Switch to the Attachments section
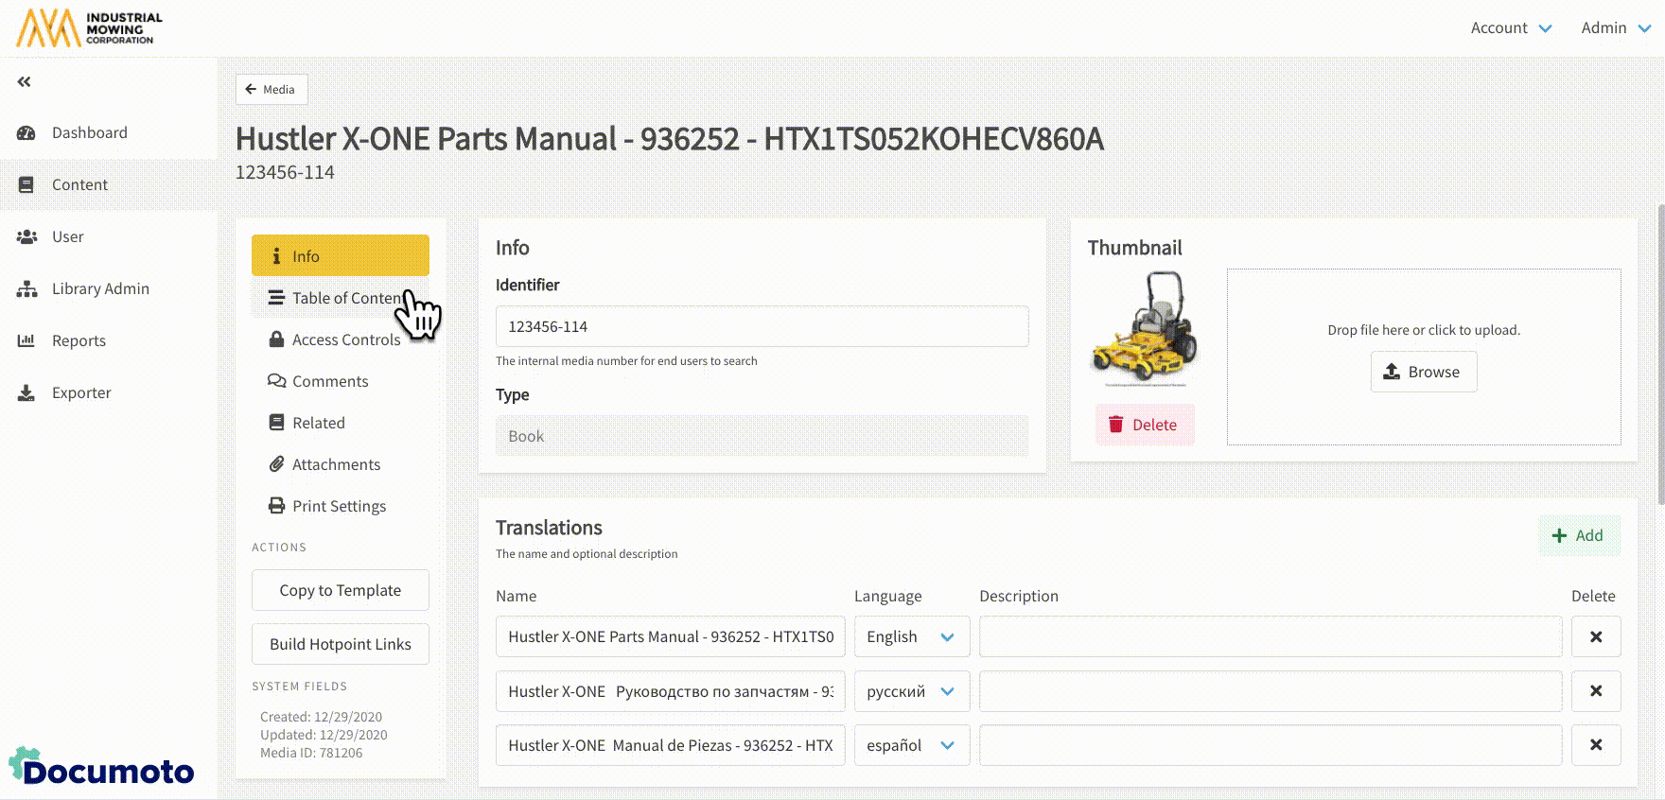 [x=335, y=464]
